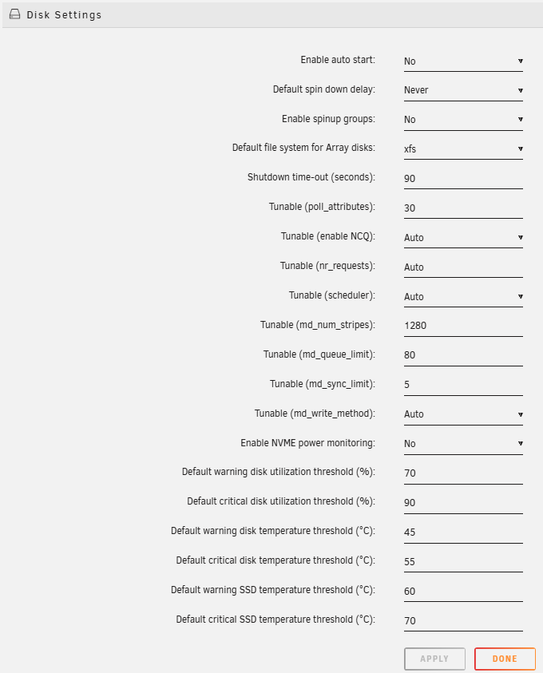Click the Disk Settings header icon
This screenshot has width=543, height=673.
(14, 14)
